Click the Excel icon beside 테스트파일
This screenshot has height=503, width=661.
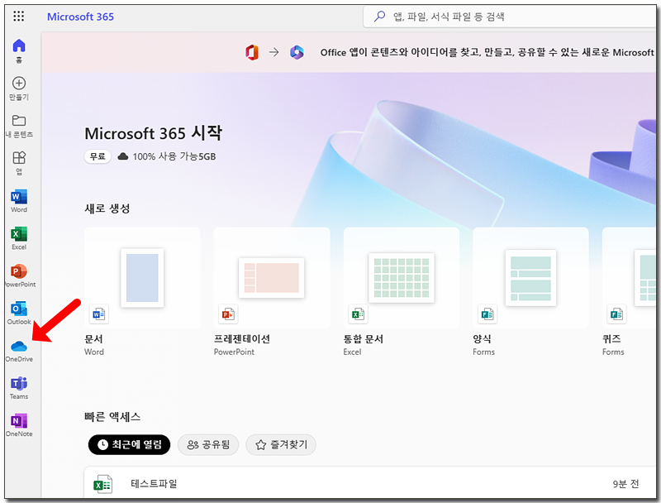pyautogui.click(x=102, y=484)
